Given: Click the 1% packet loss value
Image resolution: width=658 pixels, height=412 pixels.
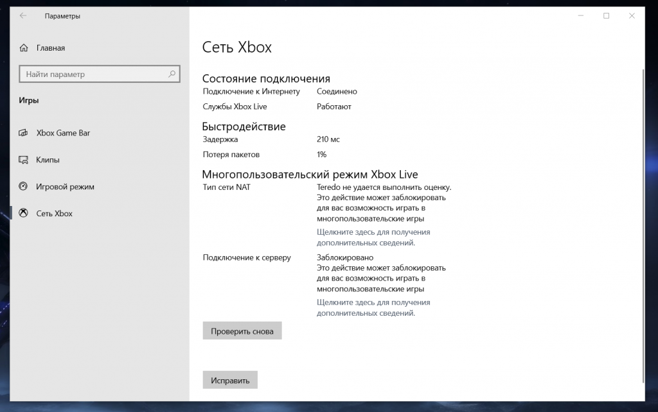Looking at the screenshot, I should click(x=321, y=154).
